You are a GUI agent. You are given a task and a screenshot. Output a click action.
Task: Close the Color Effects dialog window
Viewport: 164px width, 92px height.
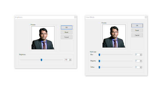[146, 17]
